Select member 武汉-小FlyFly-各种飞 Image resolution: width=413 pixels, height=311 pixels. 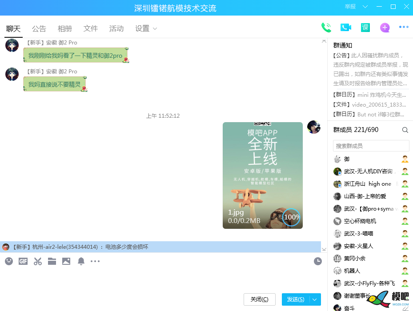click(x=369, y=283)
